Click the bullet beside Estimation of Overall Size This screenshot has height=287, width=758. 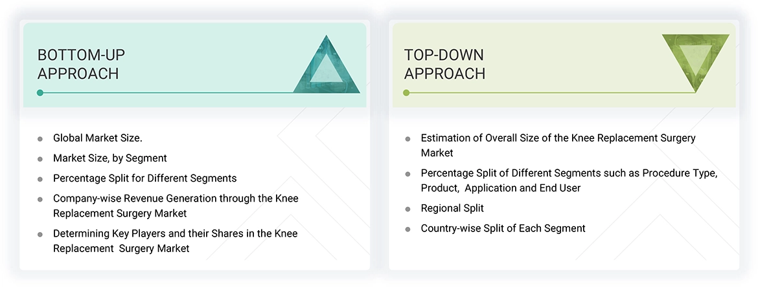(x=408, y=139)
